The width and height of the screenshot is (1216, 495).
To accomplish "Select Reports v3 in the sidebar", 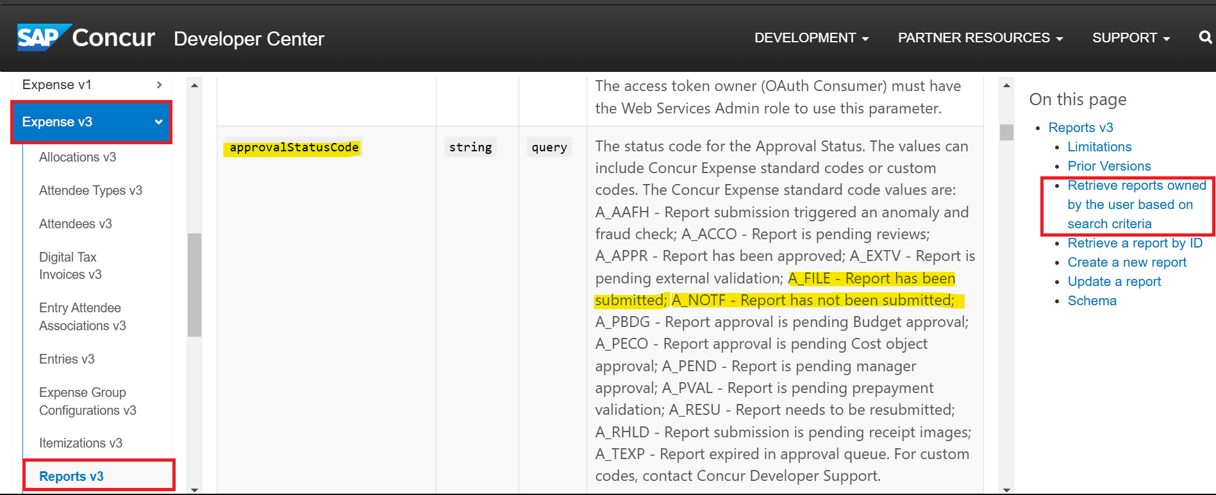I will [71, 476].
